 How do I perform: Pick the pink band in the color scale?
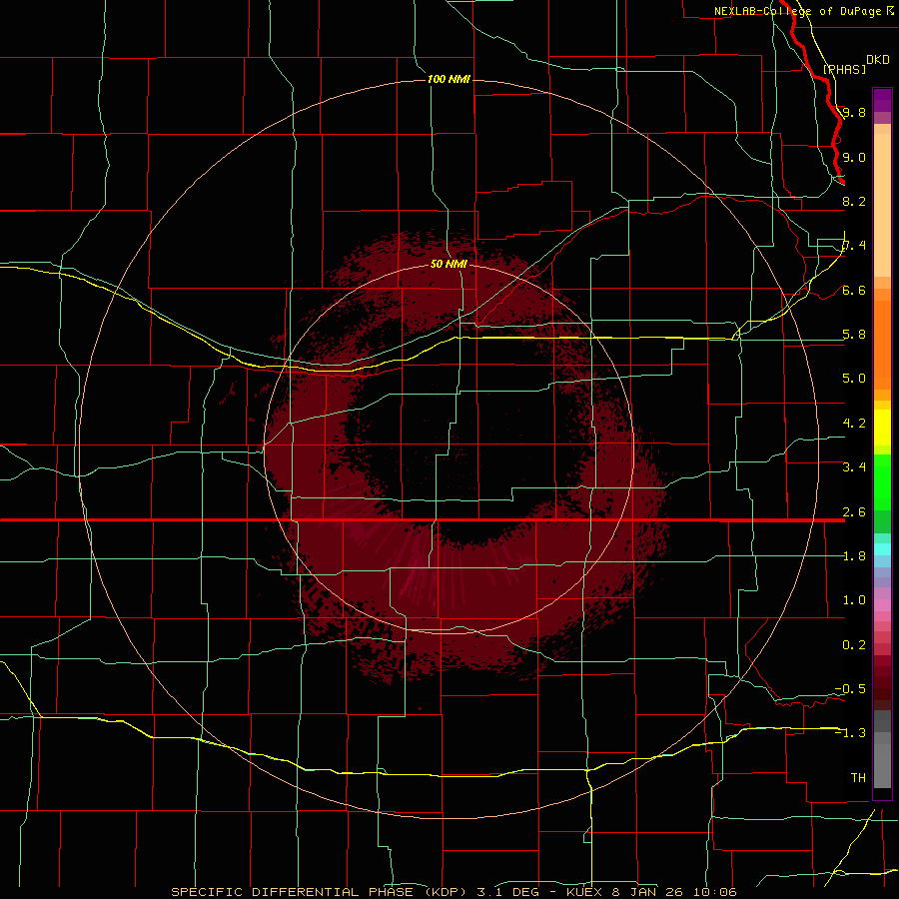[882, 605]
